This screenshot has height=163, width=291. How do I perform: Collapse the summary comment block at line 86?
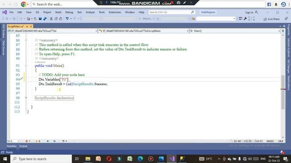tap(26, 40)
